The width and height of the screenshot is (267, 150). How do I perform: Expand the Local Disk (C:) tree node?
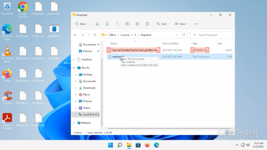[x=75, y=115]
